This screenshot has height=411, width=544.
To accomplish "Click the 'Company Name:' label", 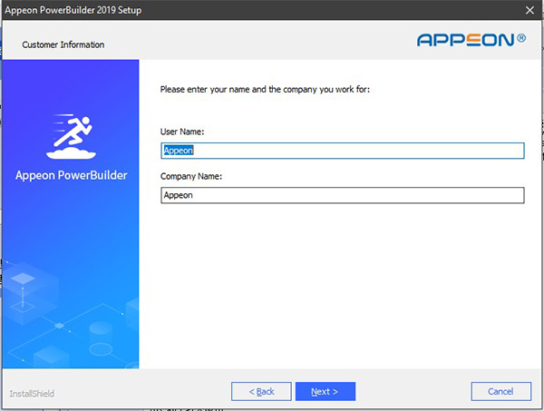I will click(x=191, y=176).
